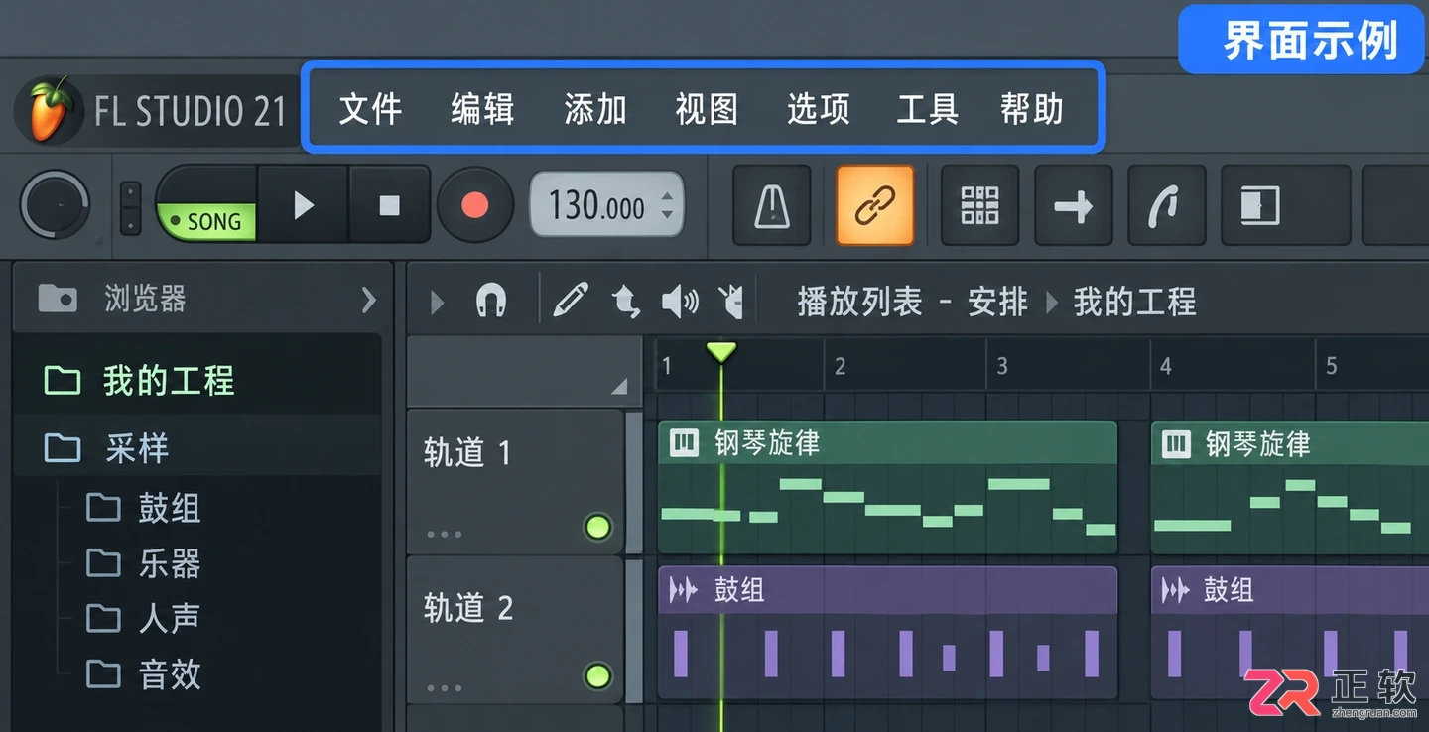Click bar 3 on the timeline ruler
The image size is (1429, 732).
click(x=1002, y=366)
